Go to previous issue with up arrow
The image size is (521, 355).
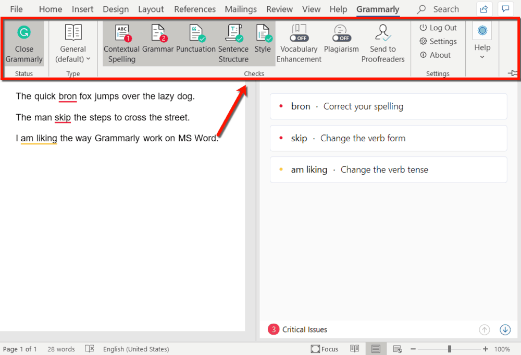click(484, 330)
